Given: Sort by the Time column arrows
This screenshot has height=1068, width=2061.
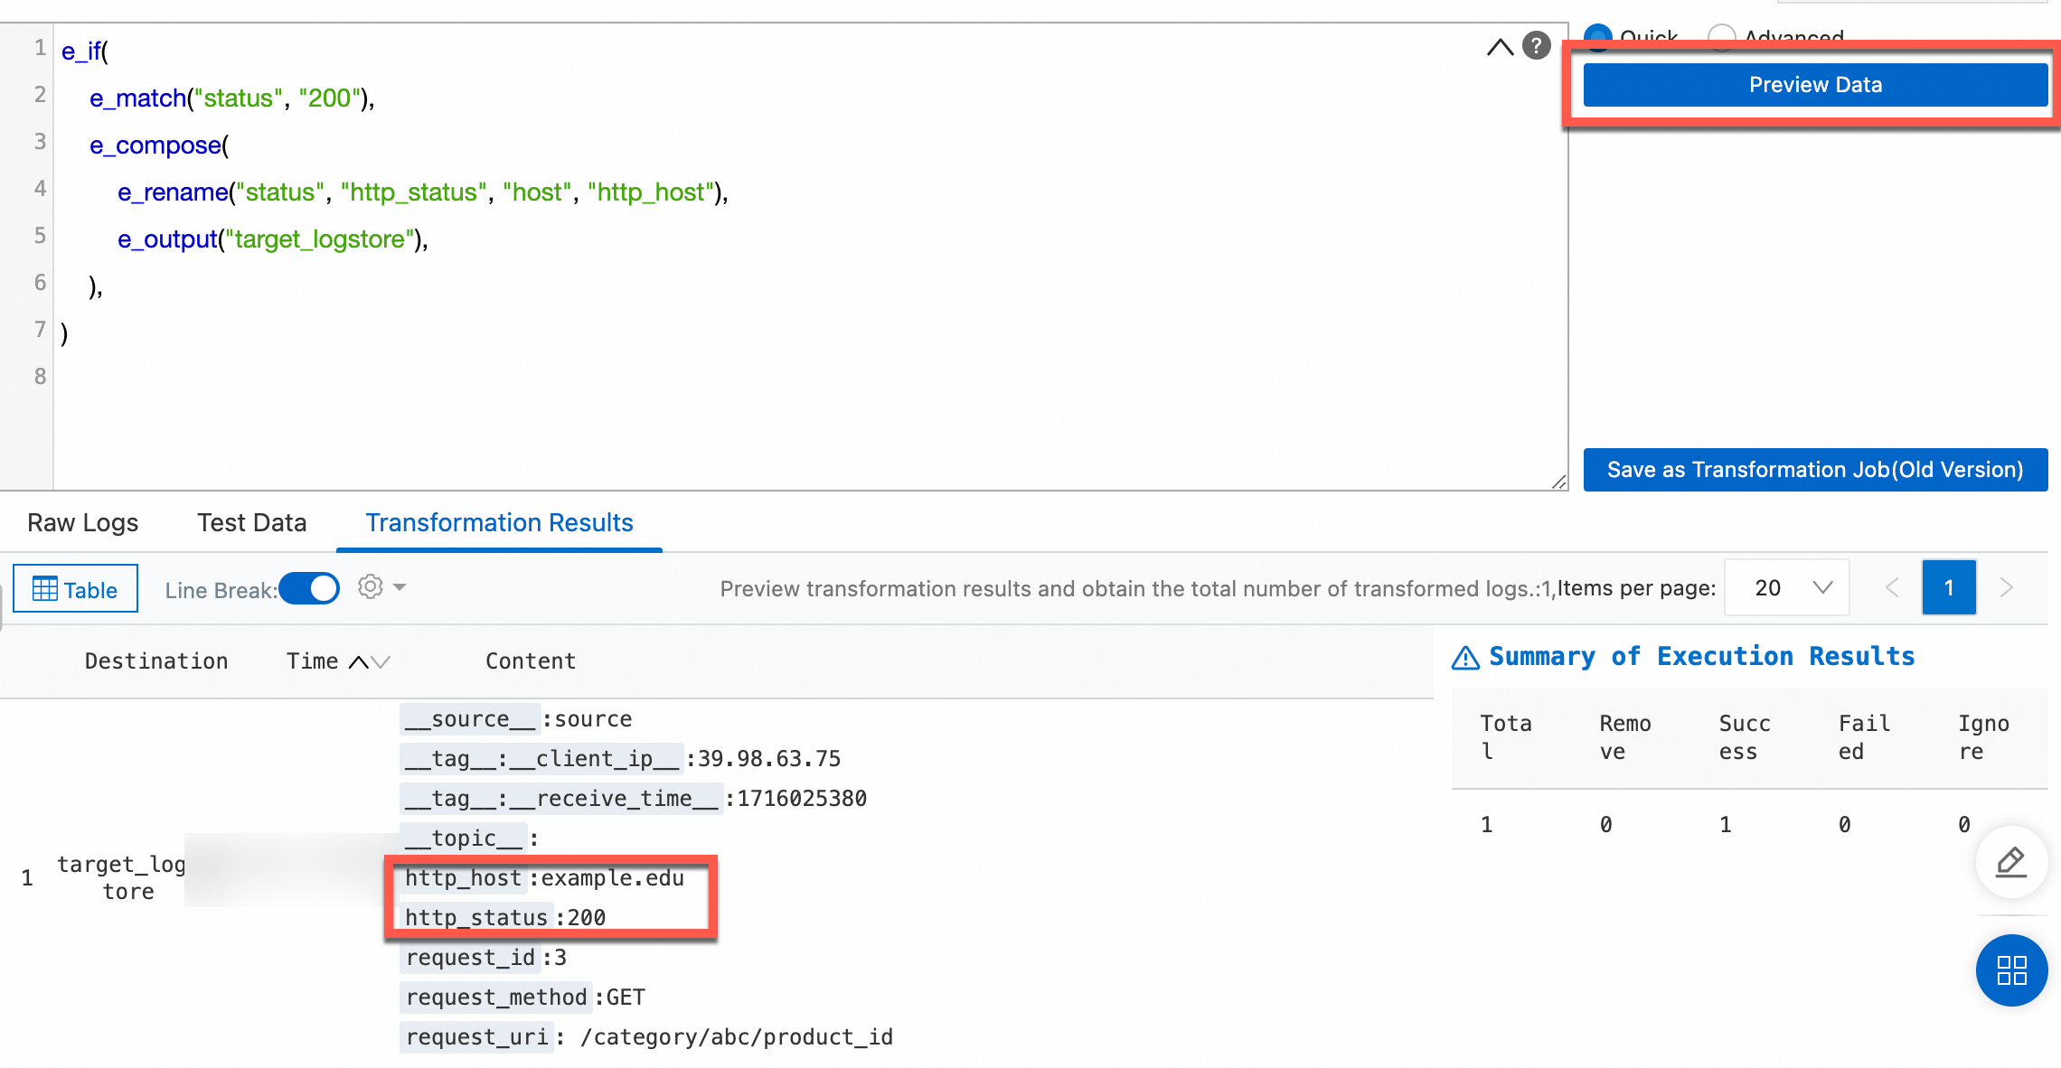Looking at the screenshot, I should pos(369,662).
